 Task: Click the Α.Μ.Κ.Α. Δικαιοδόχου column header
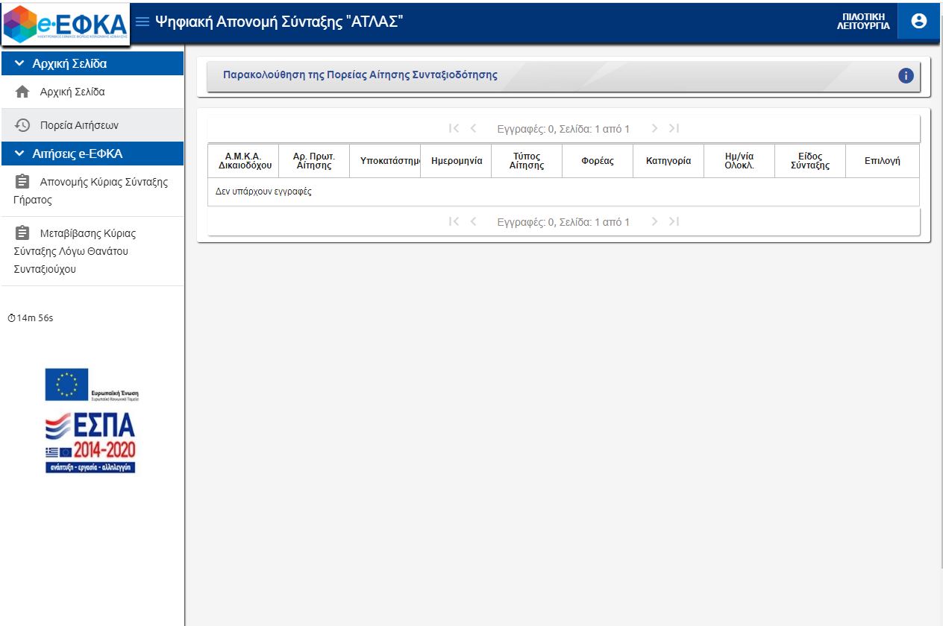click(x=243, y=161)
